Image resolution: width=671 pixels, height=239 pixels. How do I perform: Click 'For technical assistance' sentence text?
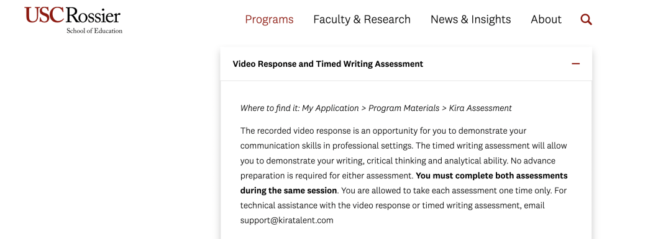[x=393, y=206]
